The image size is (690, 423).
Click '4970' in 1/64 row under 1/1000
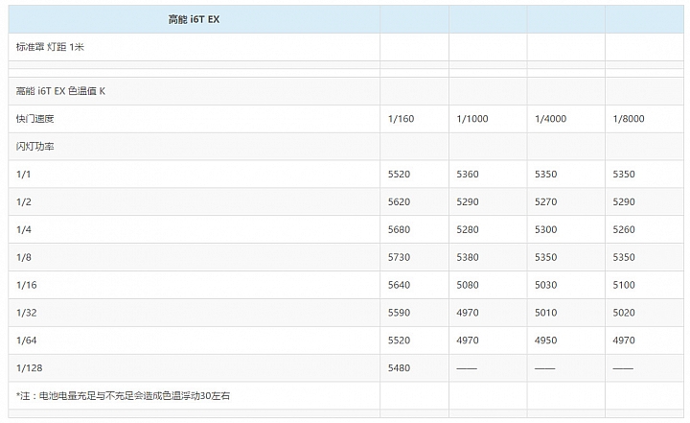(468, 341)
